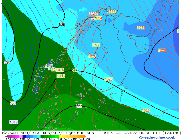The height and width of the screenshot is (140, 181).
Task: Click the purple arrow start of the color scale
Action: point(6,136)
